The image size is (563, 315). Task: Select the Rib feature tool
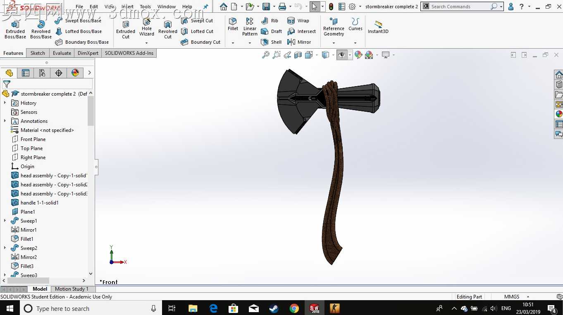[x=270, y=21]
